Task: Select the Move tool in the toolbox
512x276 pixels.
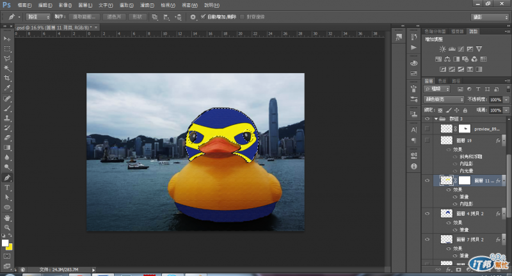Action: point(7,39)
